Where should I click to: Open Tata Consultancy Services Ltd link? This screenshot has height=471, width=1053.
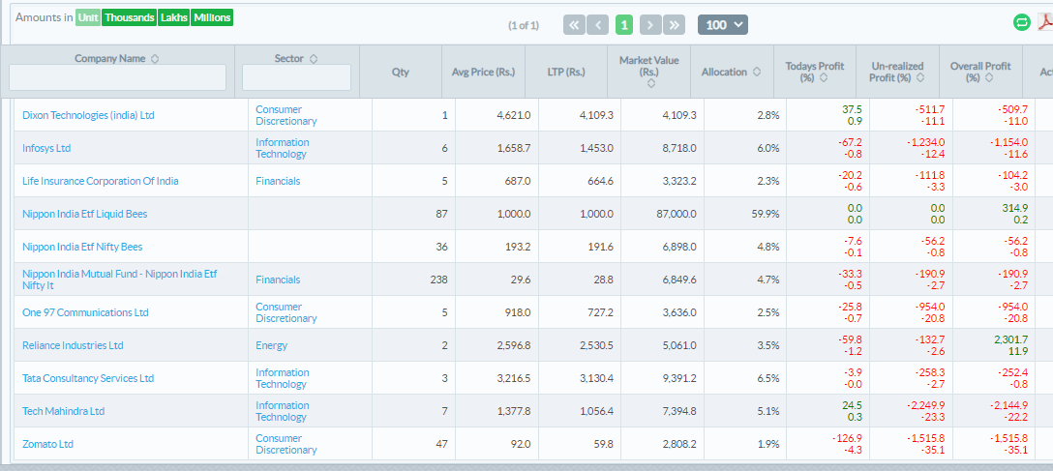88,378
